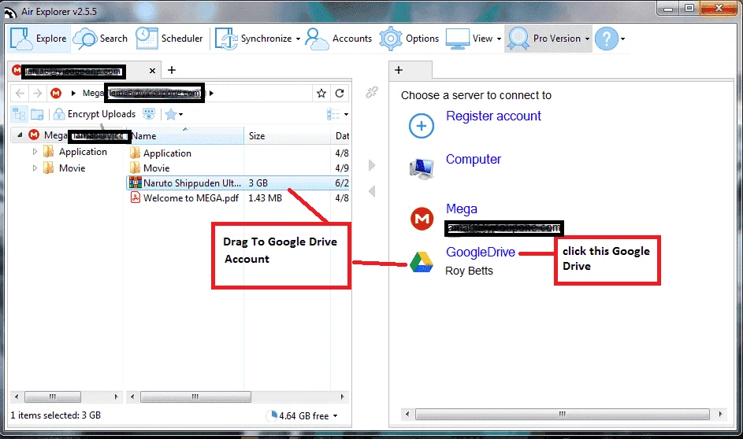743x439 pixels.
Task: Click the Google Drive triangle icon
Action: (422, 262)
